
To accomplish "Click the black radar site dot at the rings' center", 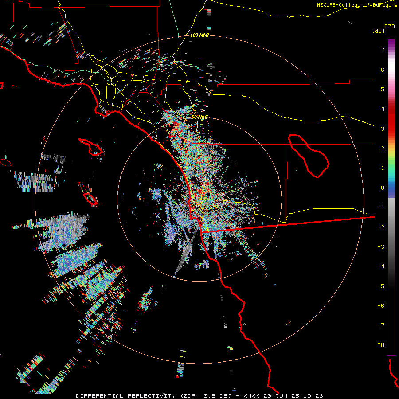I will tap(208, 195).
